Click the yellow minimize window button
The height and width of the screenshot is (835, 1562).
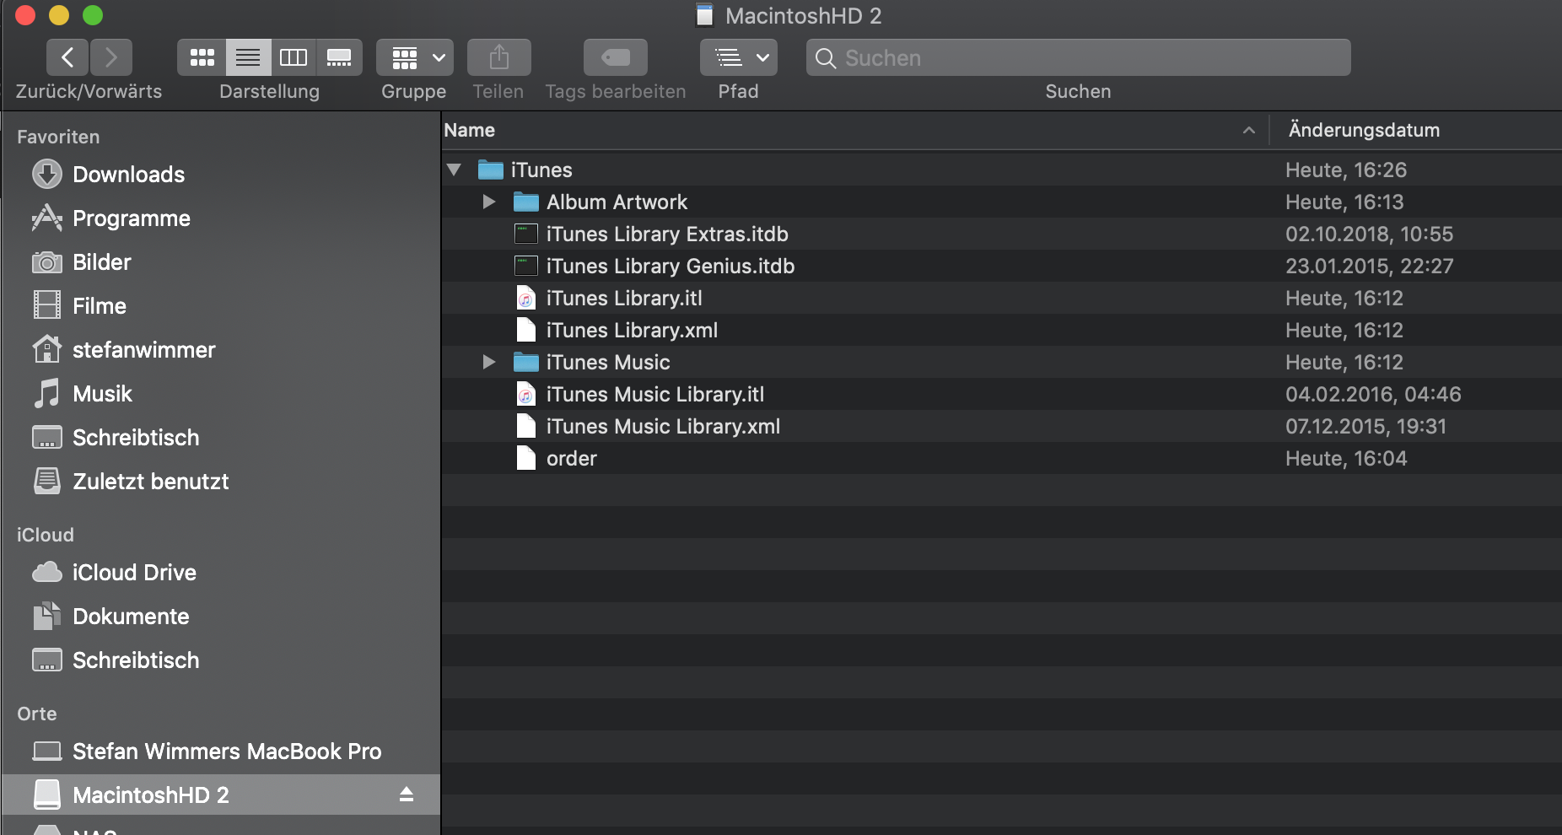59,15
